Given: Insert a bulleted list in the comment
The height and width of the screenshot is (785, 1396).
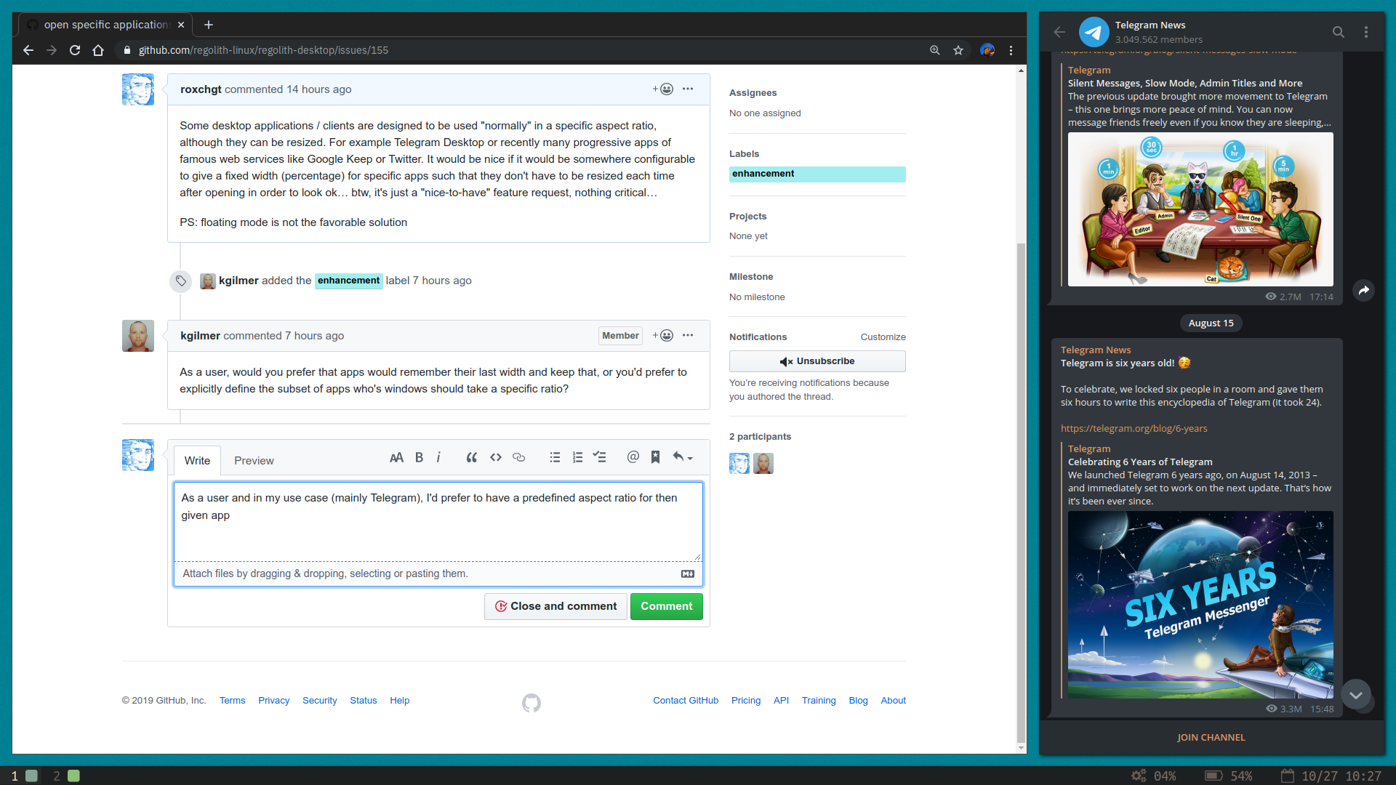Looking at the screenshot, I should [555, 457].
